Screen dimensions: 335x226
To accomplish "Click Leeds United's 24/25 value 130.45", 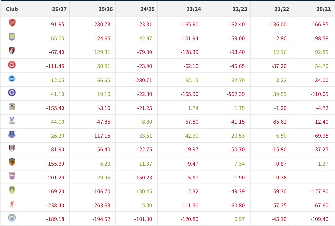I will pyautogui.click(x=144, y=191).
